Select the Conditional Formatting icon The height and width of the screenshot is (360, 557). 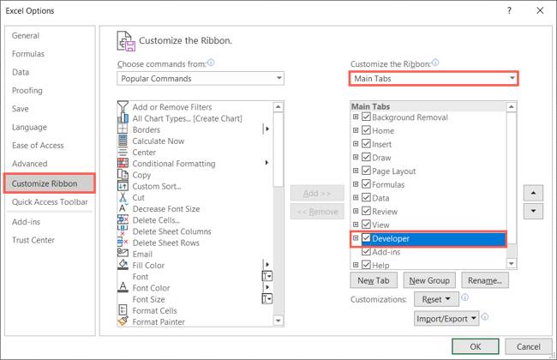[x=123, y=163]
